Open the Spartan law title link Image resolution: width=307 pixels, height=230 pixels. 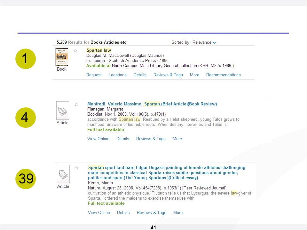click(99, 50)
